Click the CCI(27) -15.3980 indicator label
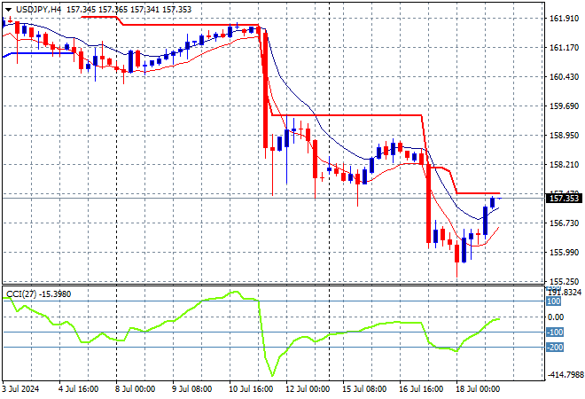 pos(39,294)
